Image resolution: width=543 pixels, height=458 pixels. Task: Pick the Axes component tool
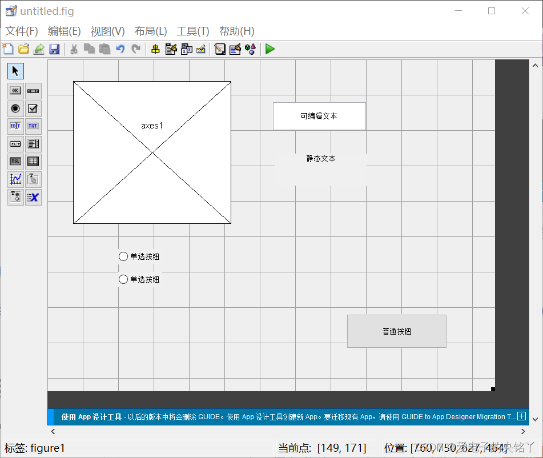click(x=15, y=179)
